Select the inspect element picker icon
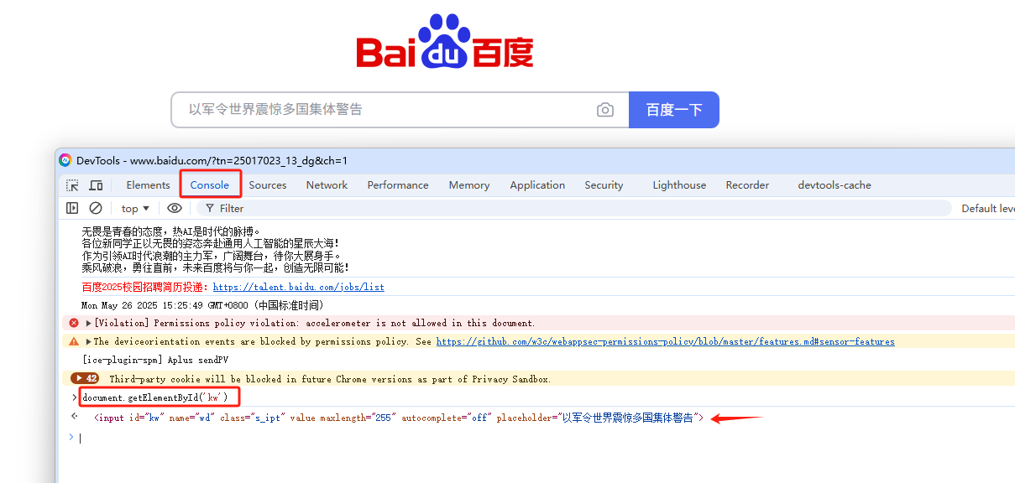Image resolution: width=1015 pixels, height=483 pixels. [x=73, y=185]
